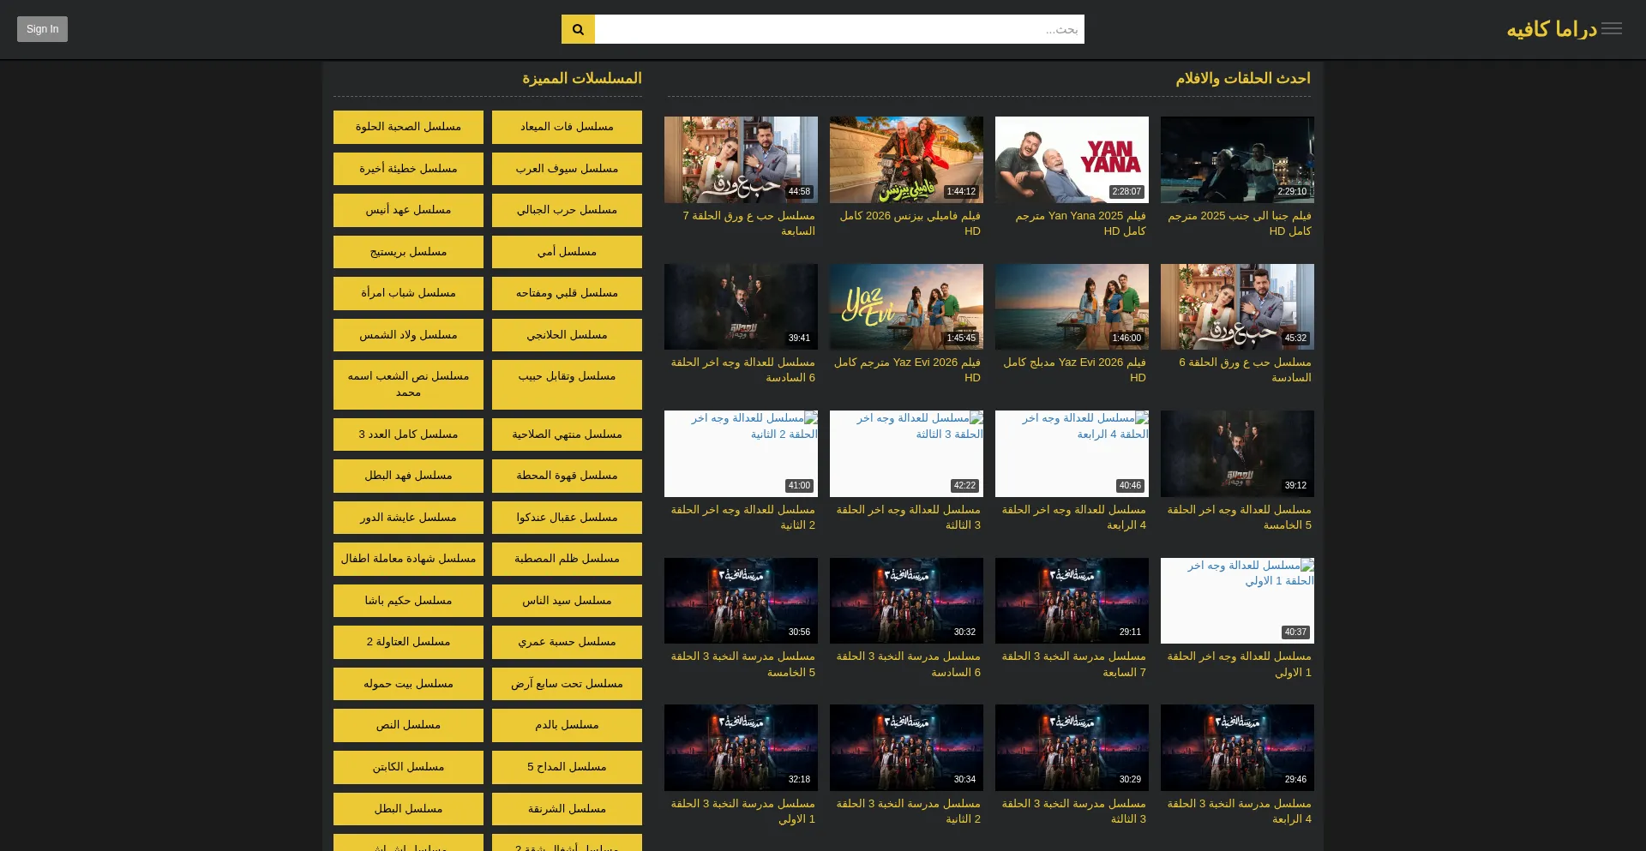Open للعدالة وجه اخر الحلقة 4 الرابعة title link

coord(1073,518)
